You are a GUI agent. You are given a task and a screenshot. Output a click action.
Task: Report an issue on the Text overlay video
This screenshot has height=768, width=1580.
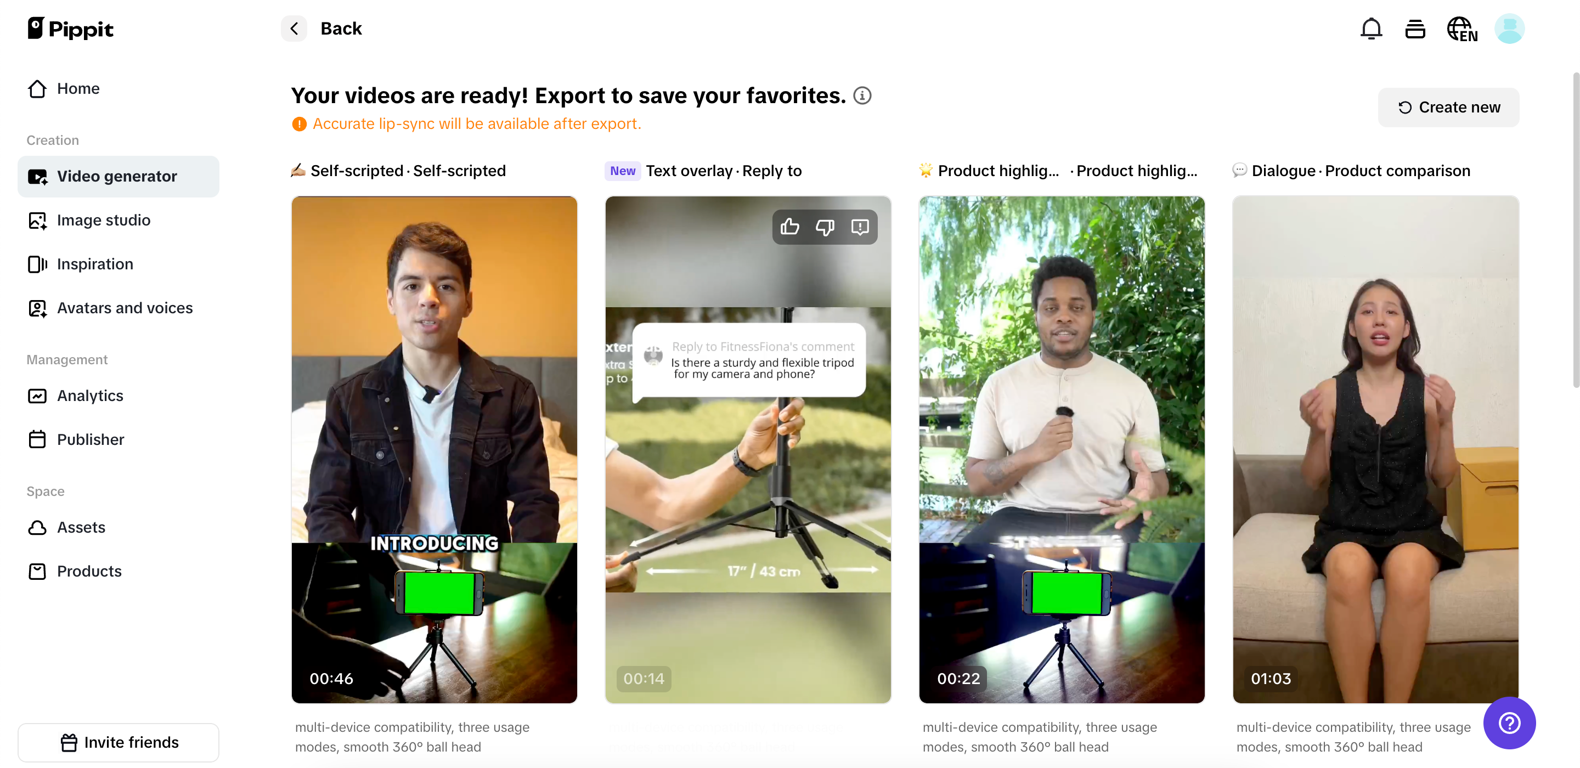click(x=860, y=227)
